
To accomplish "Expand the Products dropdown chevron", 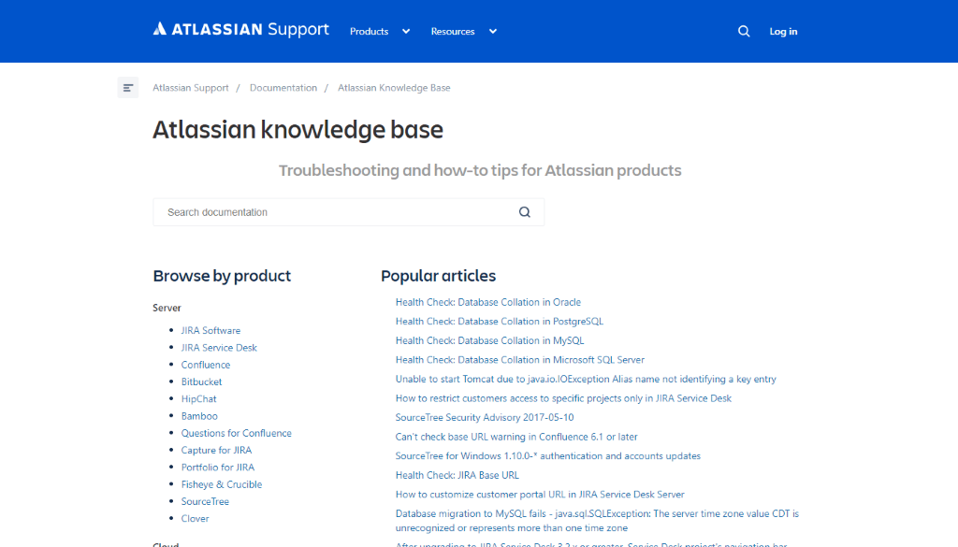I will (406, 31).
